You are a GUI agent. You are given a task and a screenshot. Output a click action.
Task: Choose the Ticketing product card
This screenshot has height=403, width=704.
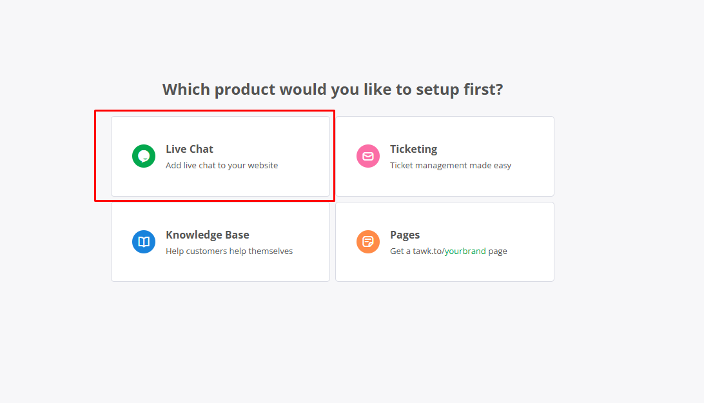[x=444, y=156]
